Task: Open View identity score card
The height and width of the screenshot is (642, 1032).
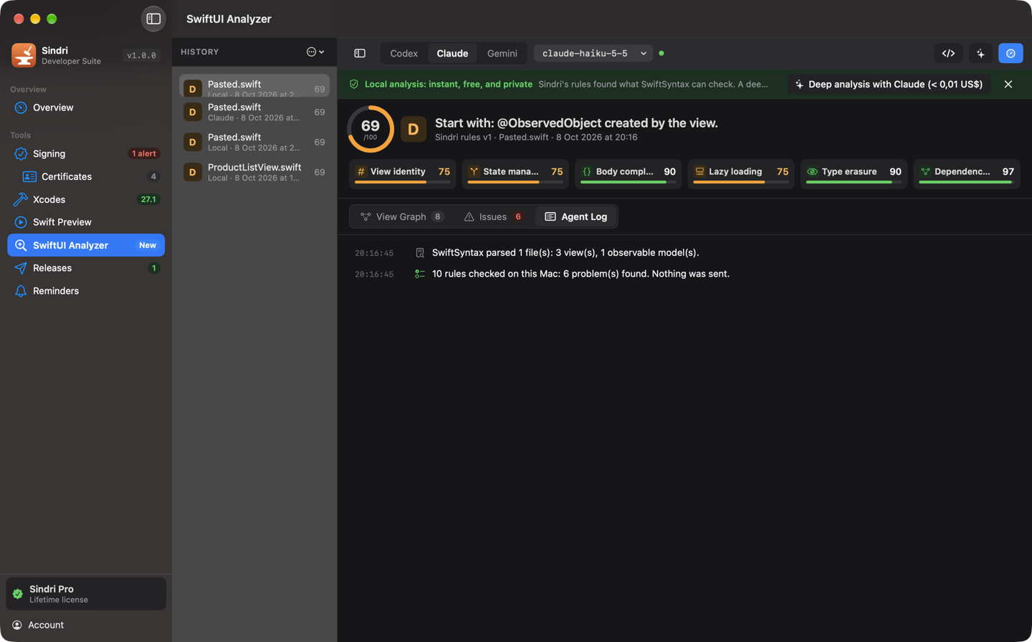Action: point(403,174)
